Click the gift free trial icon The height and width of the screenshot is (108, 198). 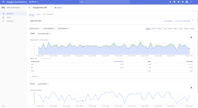point(170,2)
